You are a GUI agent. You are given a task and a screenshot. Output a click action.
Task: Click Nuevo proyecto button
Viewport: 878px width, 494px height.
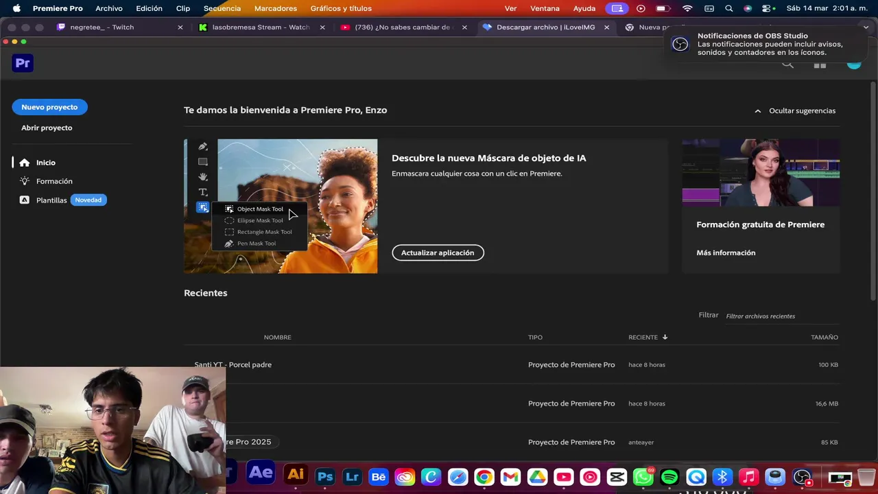coord(49,107)
